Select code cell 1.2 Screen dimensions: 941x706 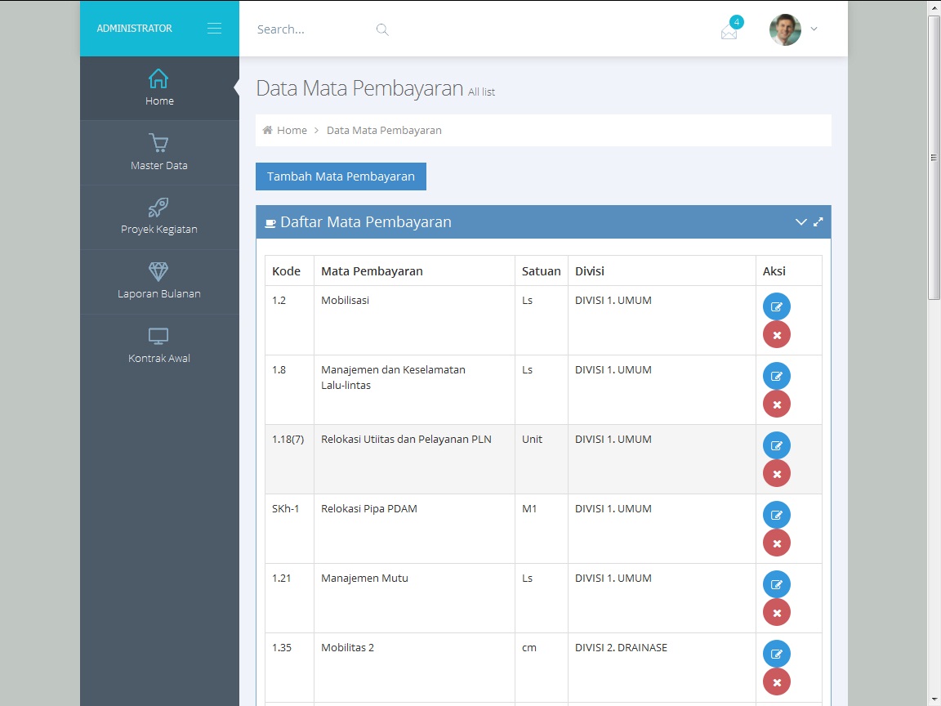(289, 320)
